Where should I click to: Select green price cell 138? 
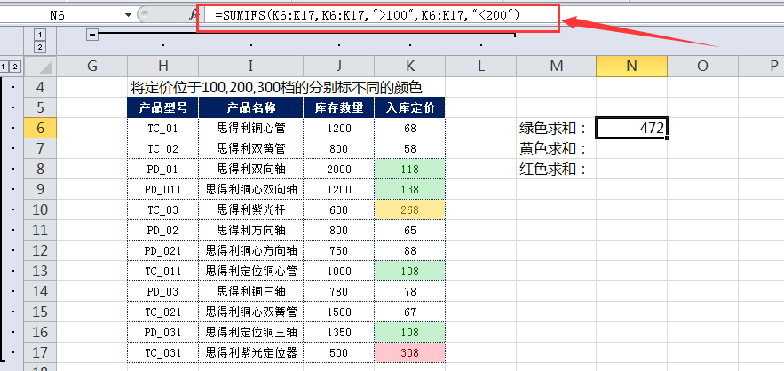pyautogui.click(x=410, y=190)
